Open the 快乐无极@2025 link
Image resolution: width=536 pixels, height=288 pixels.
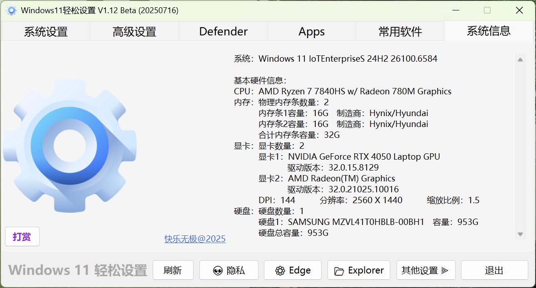coord(195,239)
